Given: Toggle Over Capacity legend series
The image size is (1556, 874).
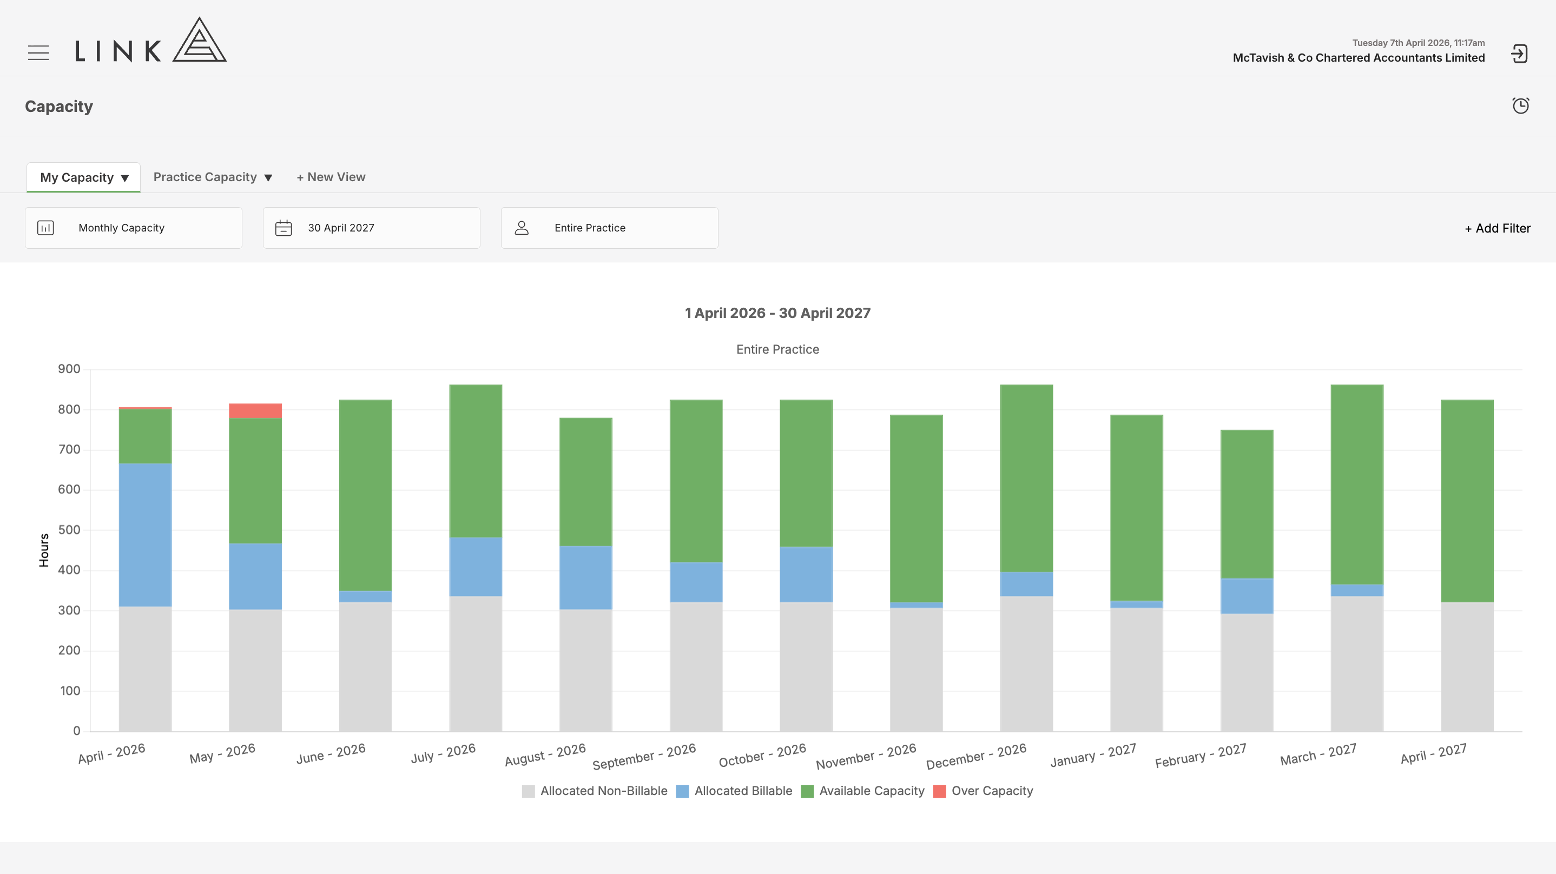Looking at the screenshot, I should pos(984,791).
